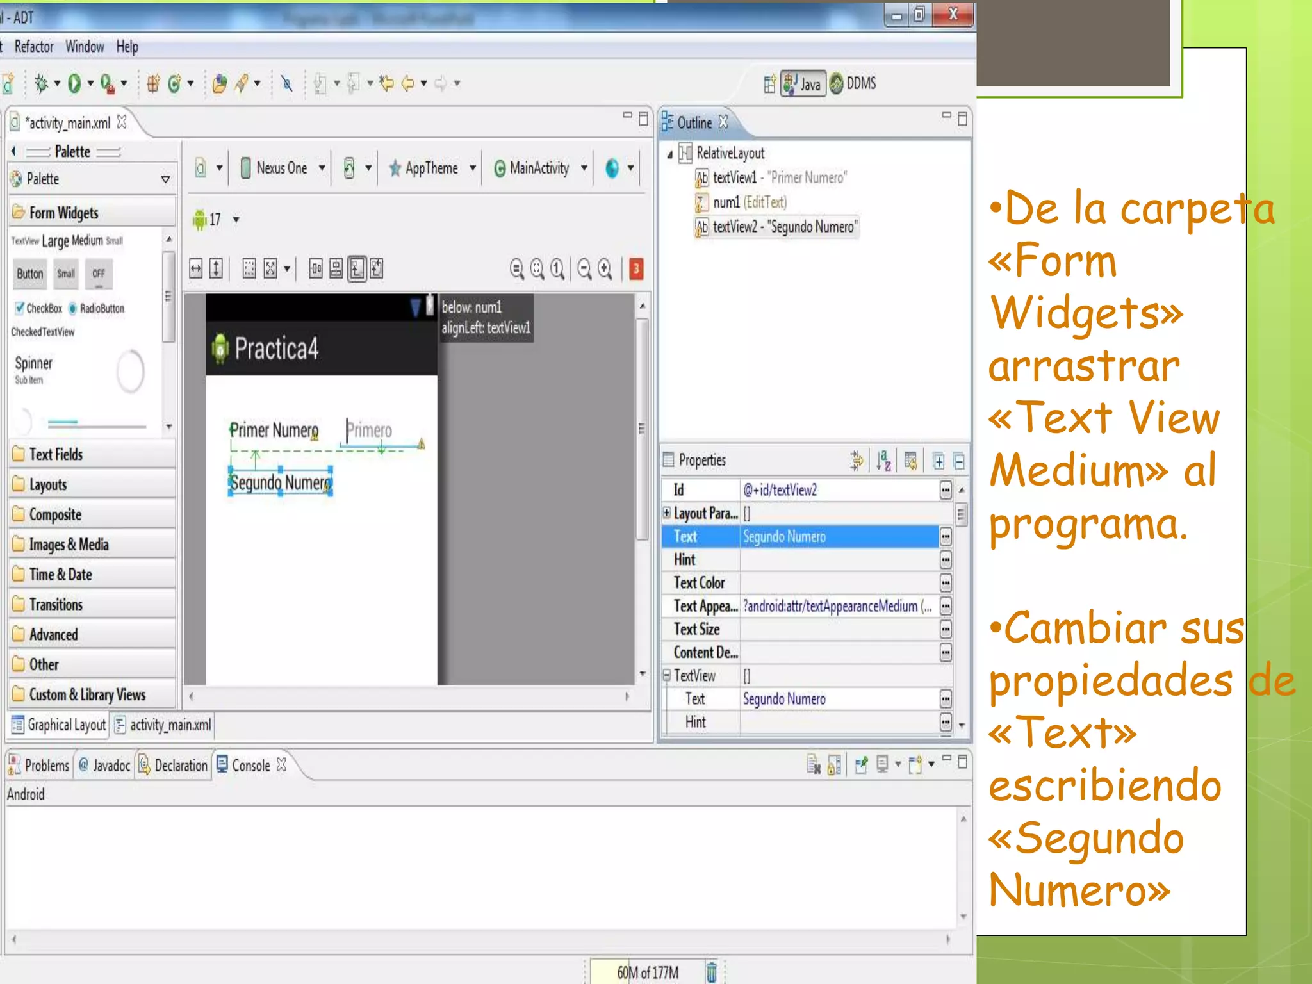Minimize the Outline panel

pyautogui.click(x=946, y=116)
